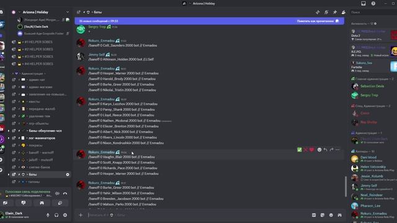Screen dimensions: 397x223
Task: Open the снятие-банов channel
Action: click(x=40, y=167)
